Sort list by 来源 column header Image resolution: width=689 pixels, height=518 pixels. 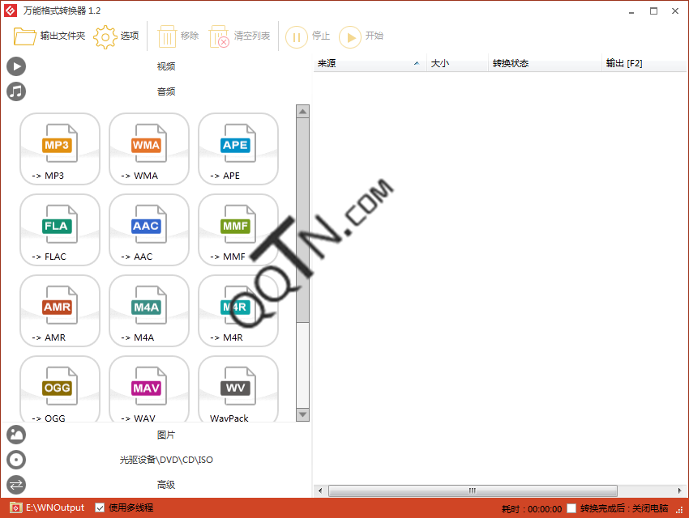point(368,63)
